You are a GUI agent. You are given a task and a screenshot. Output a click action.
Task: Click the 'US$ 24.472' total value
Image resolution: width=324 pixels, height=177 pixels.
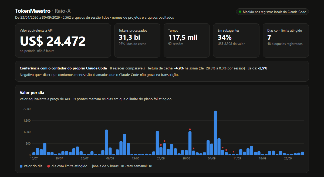pos(53,41)
